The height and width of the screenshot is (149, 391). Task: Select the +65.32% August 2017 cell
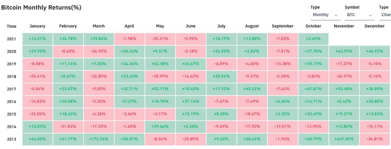(x=252, y=89)
